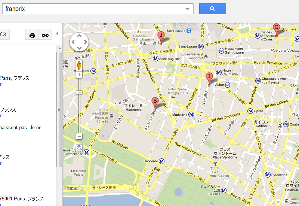Click Rue Tronchet street label
The height and width of the screenshot is (206, 299).
point(192,99)
